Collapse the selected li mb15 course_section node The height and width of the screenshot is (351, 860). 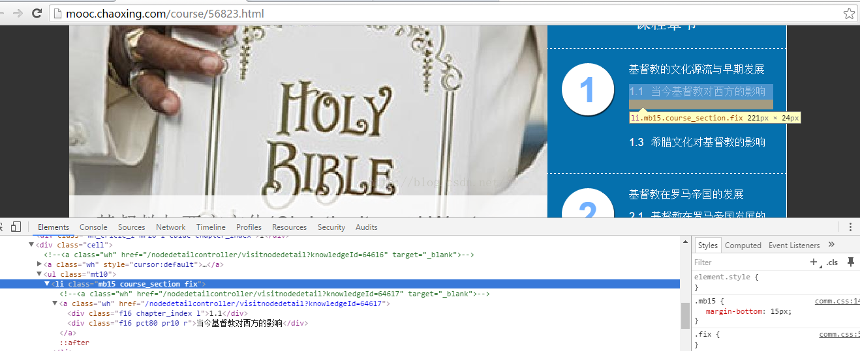click(x=47, y=284)
